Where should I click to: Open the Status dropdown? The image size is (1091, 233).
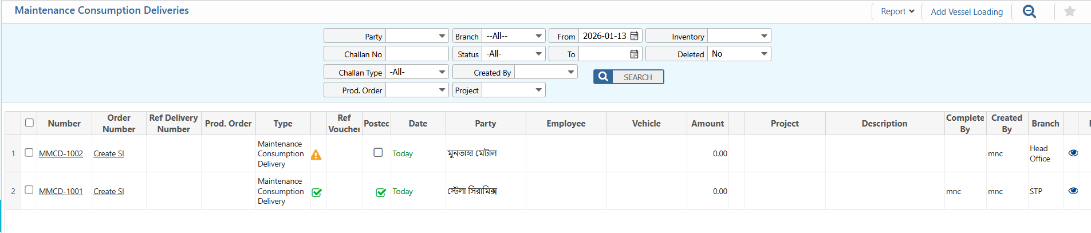pyautogui.click(x=514, y=54)
